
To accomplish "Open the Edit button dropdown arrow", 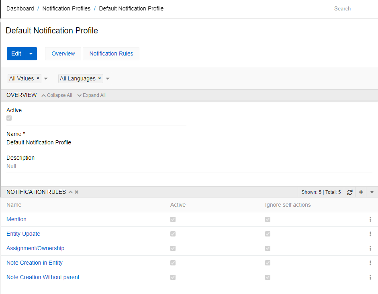I will 30,53.
